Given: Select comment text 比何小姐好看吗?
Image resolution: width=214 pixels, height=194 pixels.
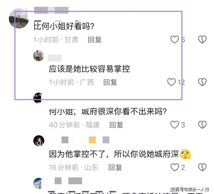Looking at the screenshot, I should tap(64, 26).
